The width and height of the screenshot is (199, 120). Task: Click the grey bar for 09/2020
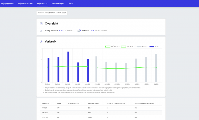click(116, 72)
